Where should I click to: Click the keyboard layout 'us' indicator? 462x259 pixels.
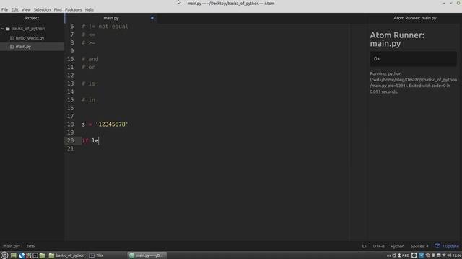click(388, 255)
